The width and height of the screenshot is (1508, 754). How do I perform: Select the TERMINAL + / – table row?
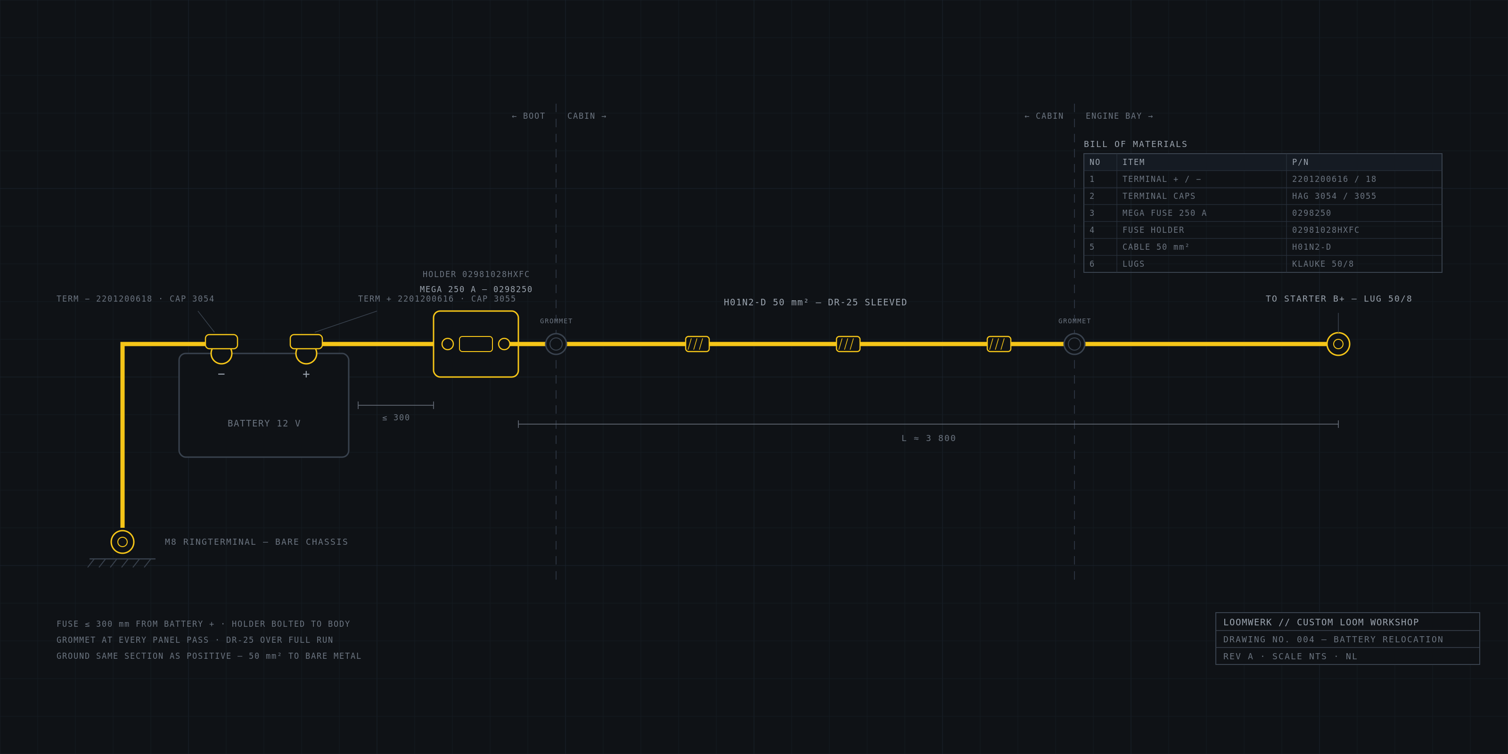pyautogui.click(x=1263, y=179)
